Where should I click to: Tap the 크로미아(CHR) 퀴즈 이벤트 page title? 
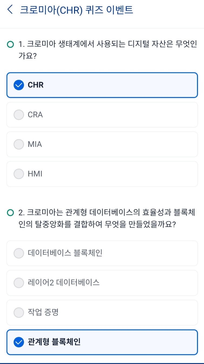[77, 10]
